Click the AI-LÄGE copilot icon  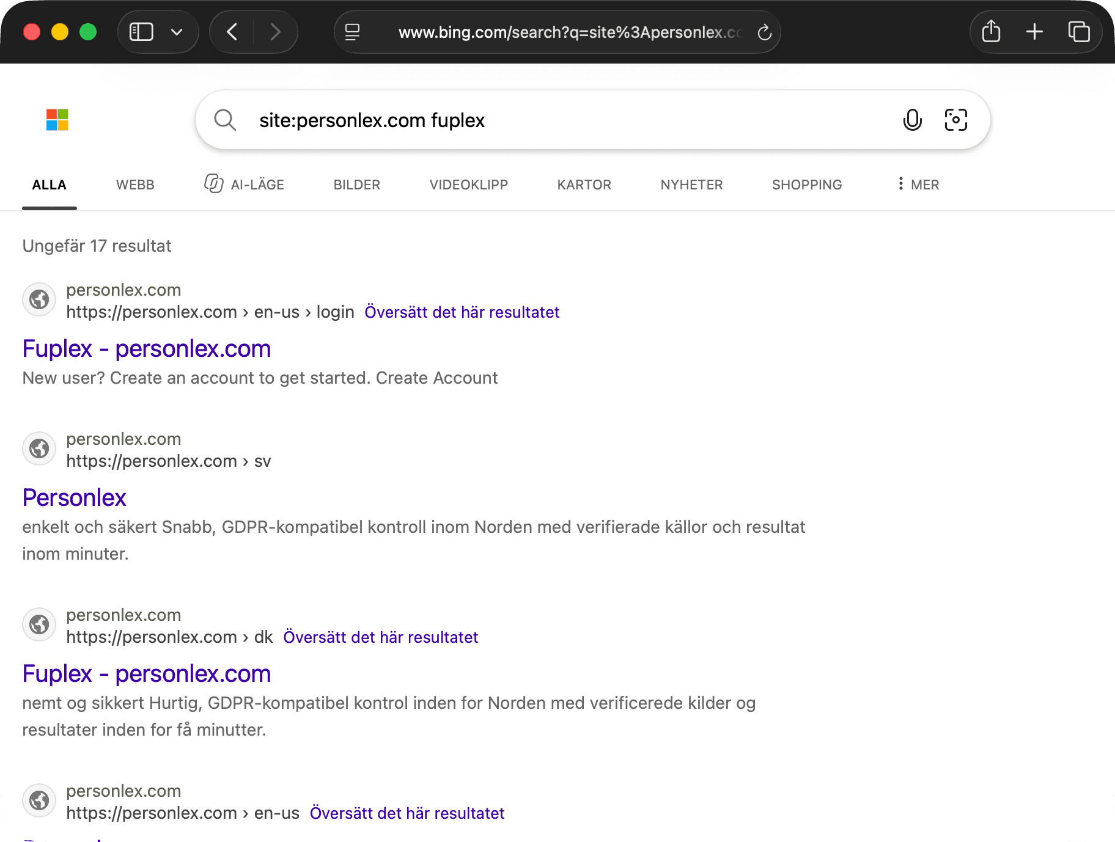[x=213, y=183]
